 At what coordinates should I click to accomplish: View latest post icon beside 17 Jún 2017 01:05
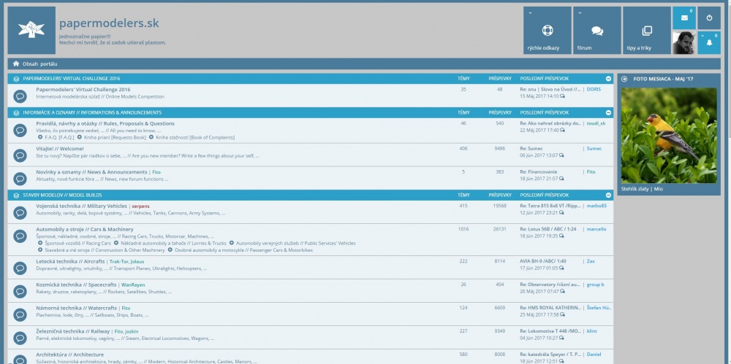coord(562,268)
